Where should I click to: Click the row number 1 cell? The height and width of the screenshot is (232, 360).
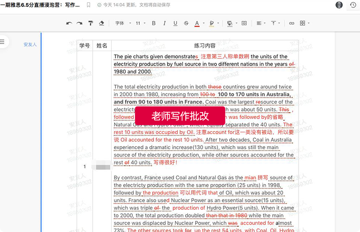[x=85, y=166]
